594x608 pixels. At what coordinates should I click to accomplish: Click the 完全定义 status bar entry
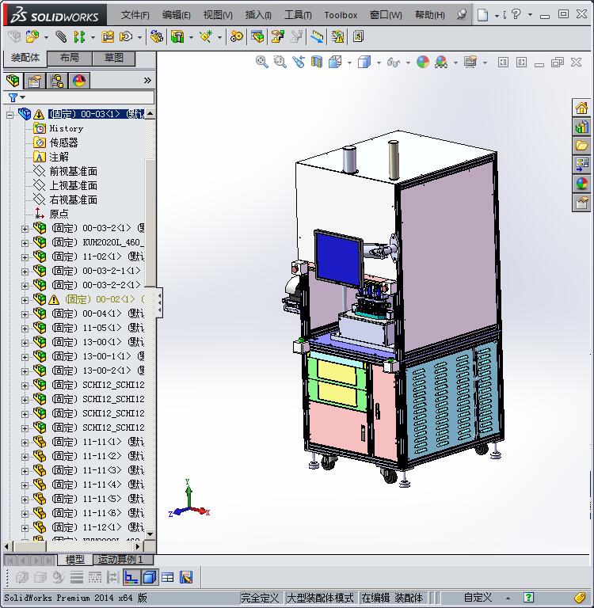(x=260, y=598)
